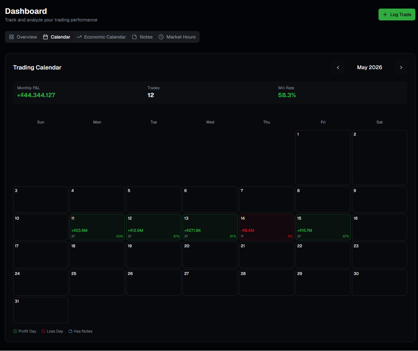Open May 13 cell showing +271.8K
This screenshot has height=351, width=418.
[210, 227]
